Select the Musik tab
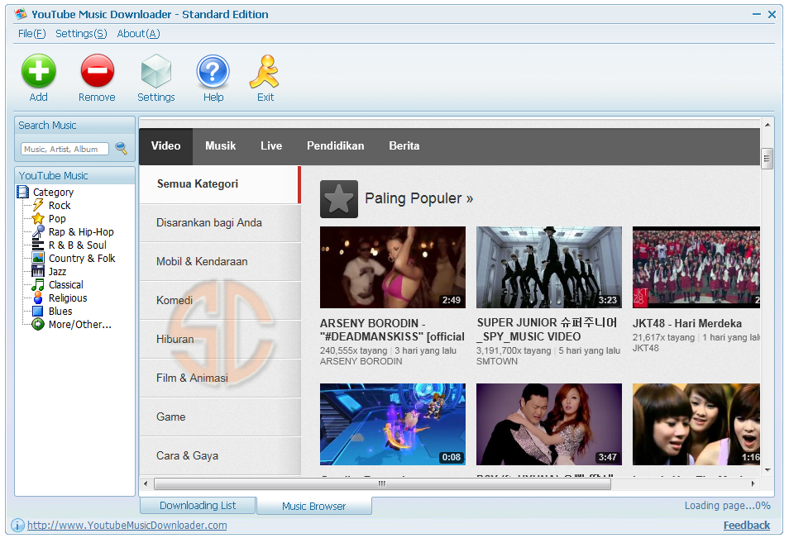The height and width of the screenshot is (538, 789). [x=220, y=146]
